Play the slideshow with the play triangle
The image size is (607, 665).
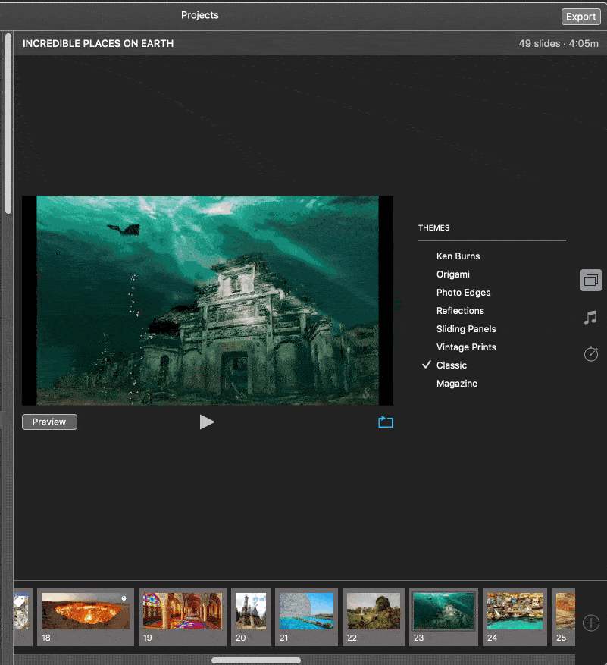207,422
